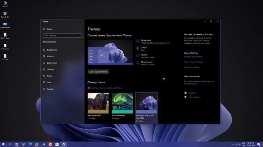Open theme Background picture option
This screenshot has width=263, height=147.
(x=152, y=42)
